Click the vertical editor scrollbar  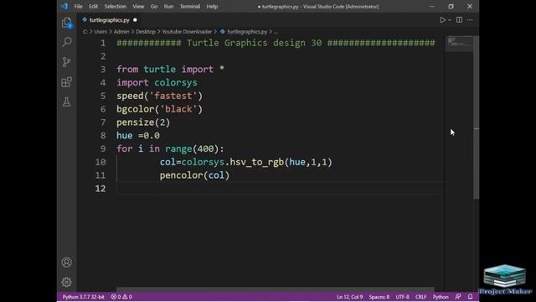click(477, 117)
